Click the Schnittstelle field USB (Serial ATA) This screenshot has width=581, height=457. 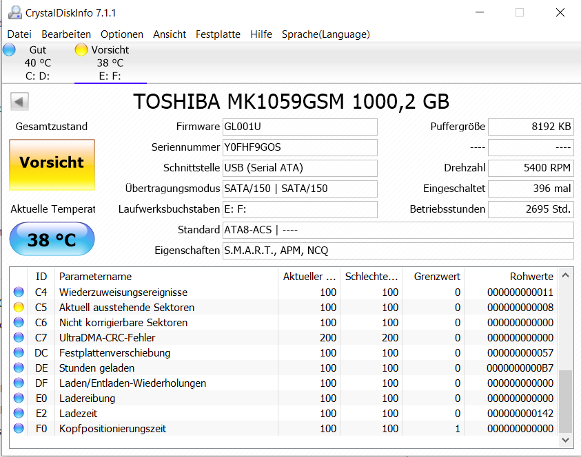[x=300, y=169]
